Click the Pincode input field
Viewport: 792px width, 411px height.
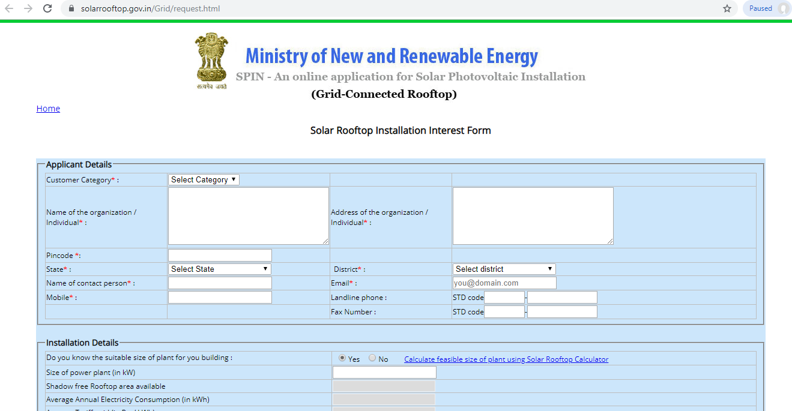click(x=220, y=256)
